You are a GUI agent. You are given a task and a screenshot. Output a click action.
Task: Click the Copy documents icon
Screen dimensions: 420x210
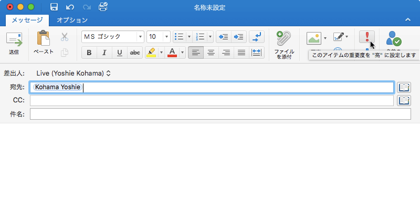[64, 52]
